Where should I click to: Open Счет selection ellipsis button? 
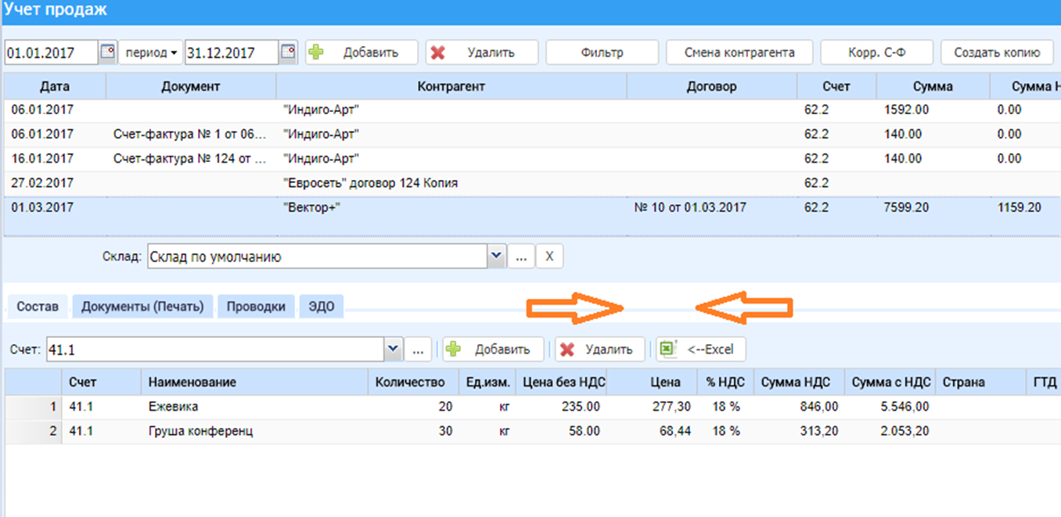pyautogui.click(x=418, y=350)
